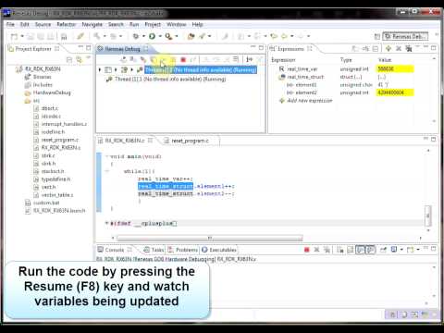Click the Renesas Debug perspective button
This screenshot has height=333, width=444.
click(405, 36)
